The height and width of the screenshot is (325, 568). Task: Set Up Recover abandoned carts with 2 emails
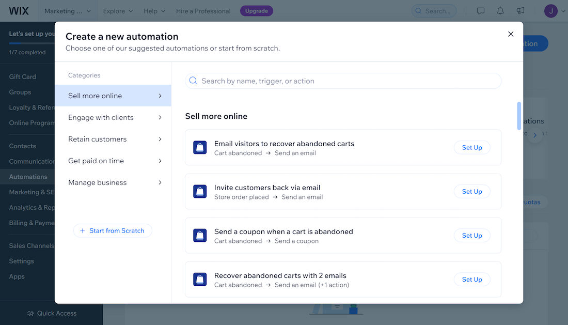[472, 280]
